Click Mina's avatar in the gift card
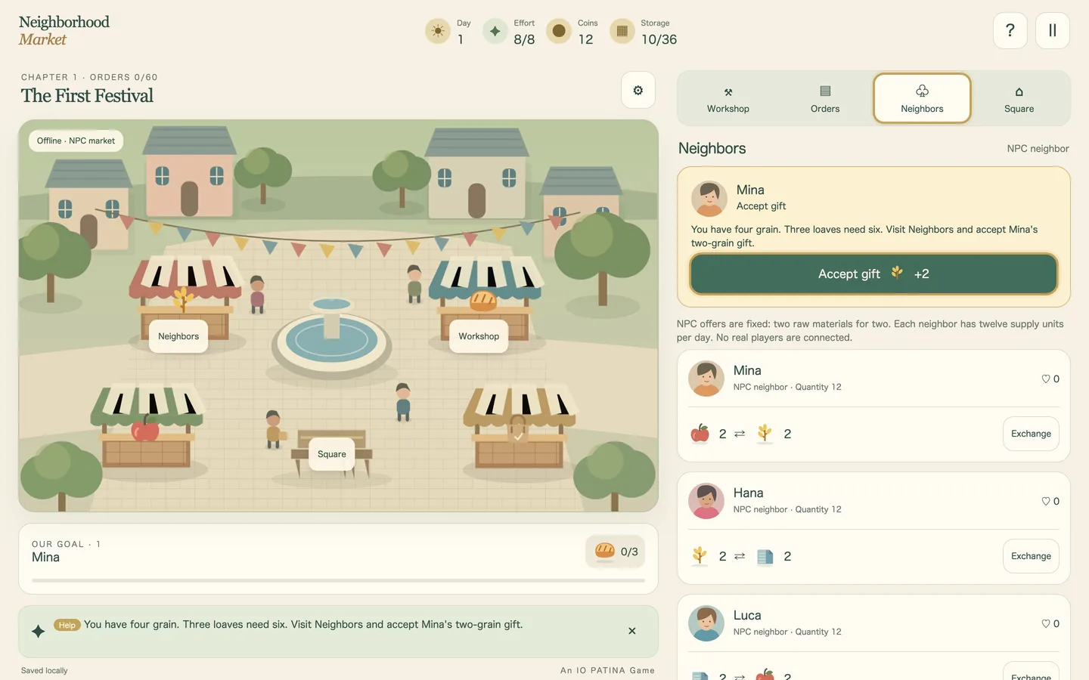 [x=709, y=199]
